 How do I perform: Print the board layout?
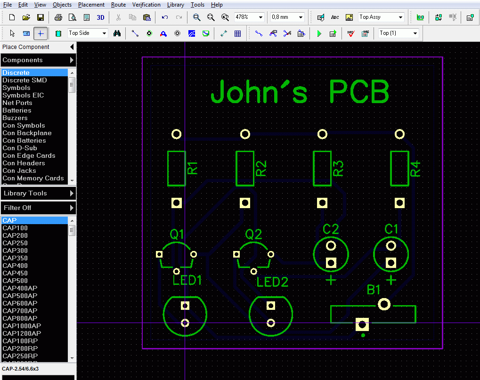tap(58, 17)
